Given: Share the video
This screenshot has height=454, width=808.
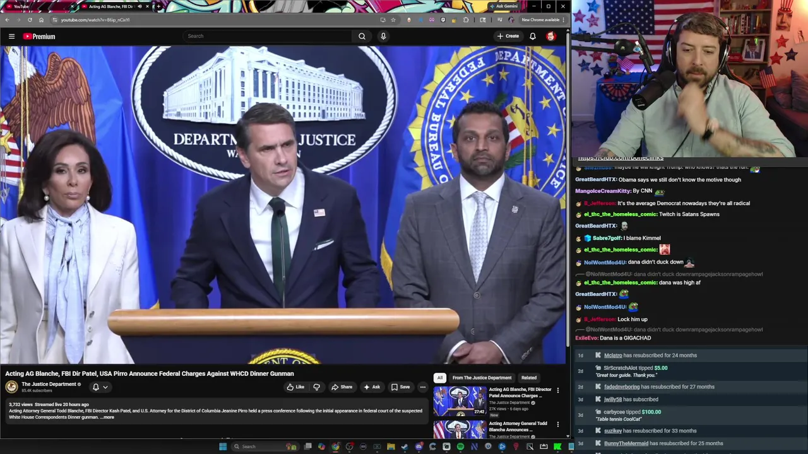Looking at the screenshot, I should click(x=342, y=387).
